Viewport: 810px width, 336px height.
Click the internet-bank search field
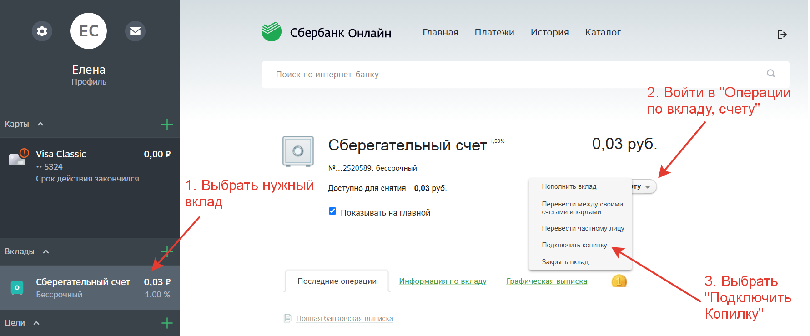525,74
